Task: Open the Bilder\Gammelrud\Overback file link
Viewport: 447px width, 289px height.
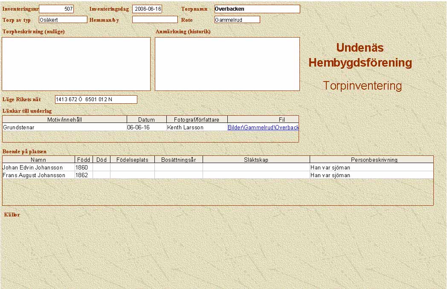Action: [x=263, y=127]
